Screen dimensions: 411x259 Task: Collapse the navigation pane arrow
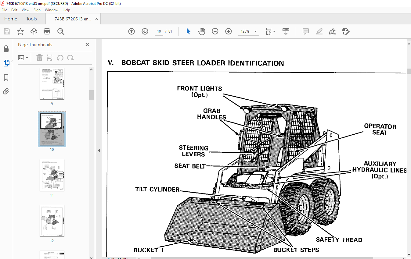click(x=99, y=151)
